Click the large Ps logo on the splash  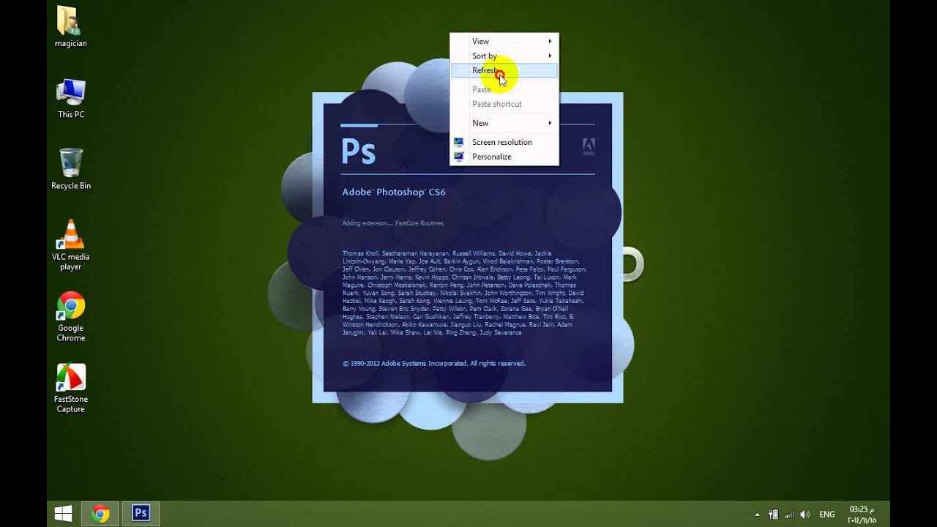click(359, 150)
